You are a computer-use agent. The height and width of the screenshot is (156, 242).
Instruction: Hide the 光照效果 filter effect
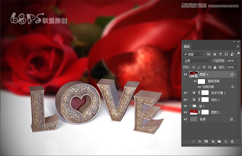199,87
